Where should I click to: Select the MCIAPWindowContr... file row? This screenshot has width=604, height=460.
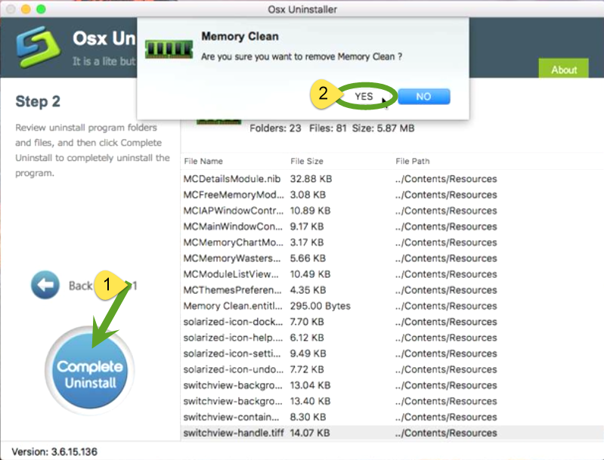coord(392,211)
